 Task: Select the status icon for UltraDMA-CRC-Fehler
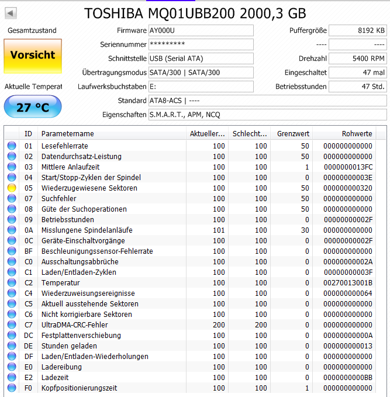point(12,324)
